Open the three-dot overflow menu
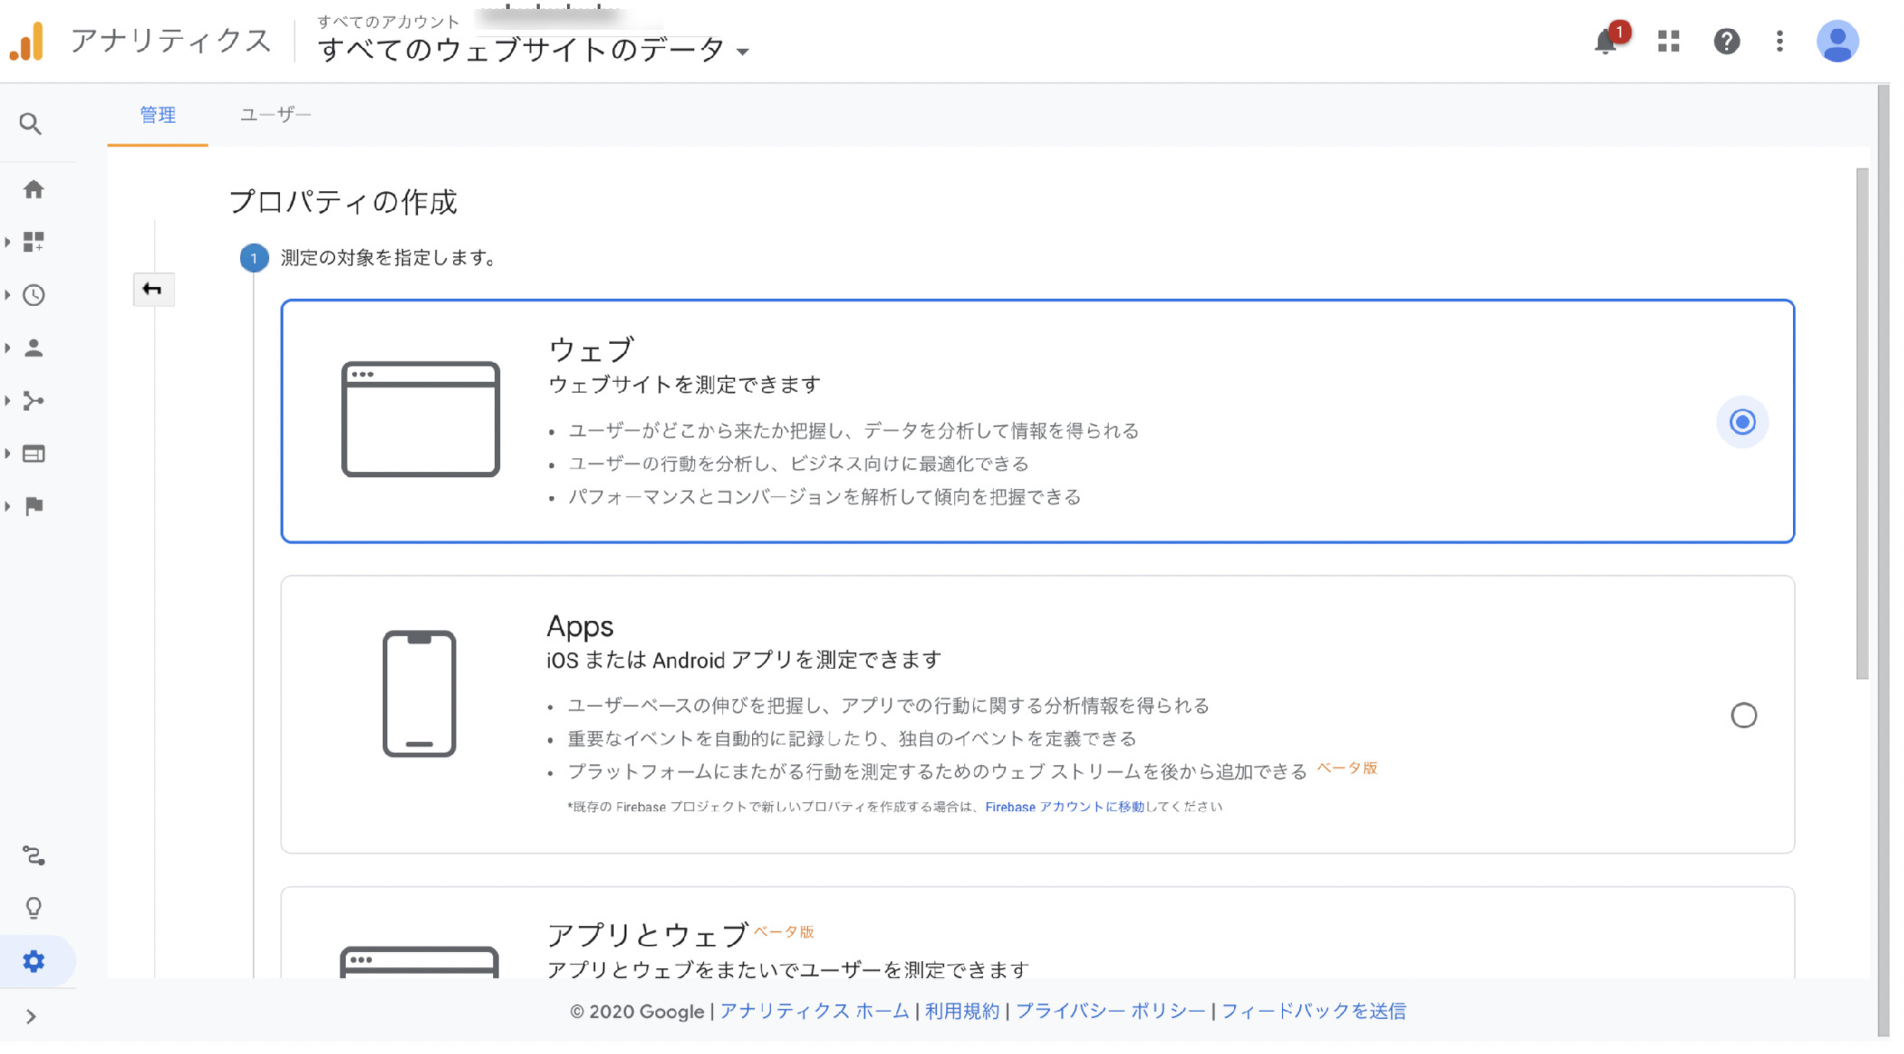Image resolution: width=1904 pixels, height=1054 pixels. [x=1779, y=42]
